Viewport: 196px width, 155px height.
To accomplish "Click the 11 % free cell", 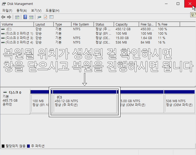I will 162,38.
